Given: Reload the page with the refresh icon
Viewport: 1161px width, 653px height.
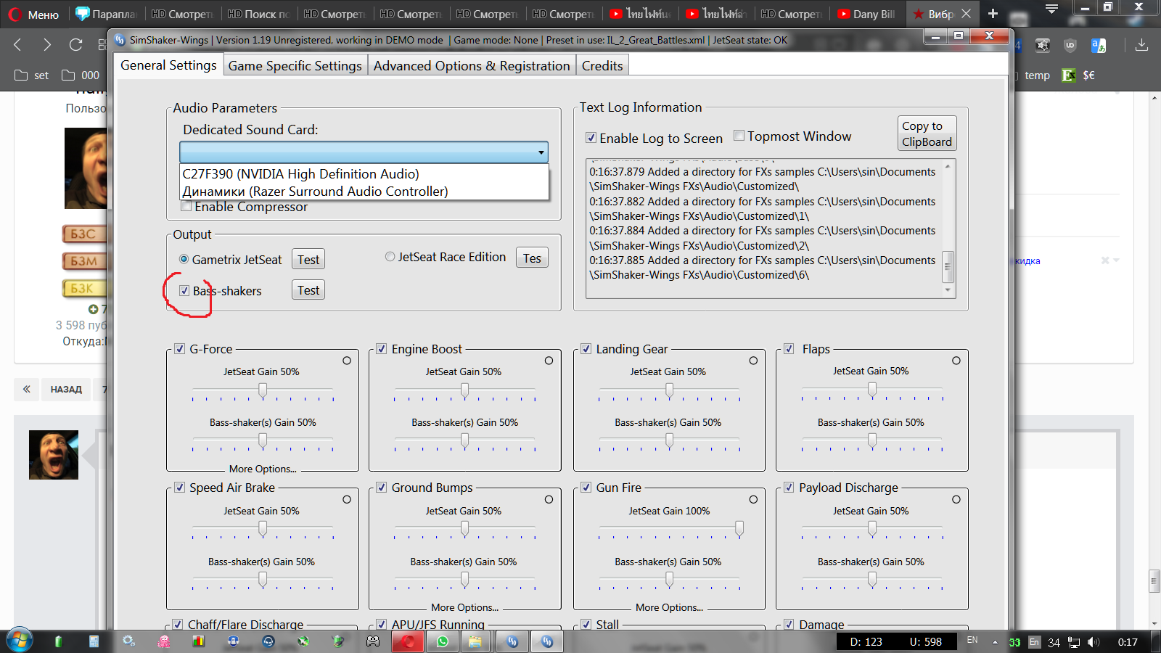Looking at the screenshot, I should (75, 45).
